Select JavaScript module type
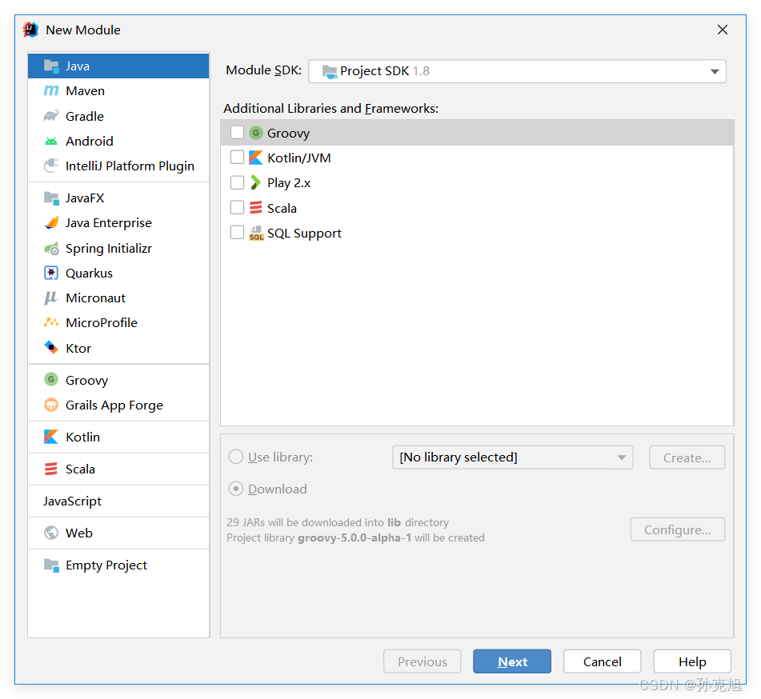Screen dimensions: 761x699 118,501
